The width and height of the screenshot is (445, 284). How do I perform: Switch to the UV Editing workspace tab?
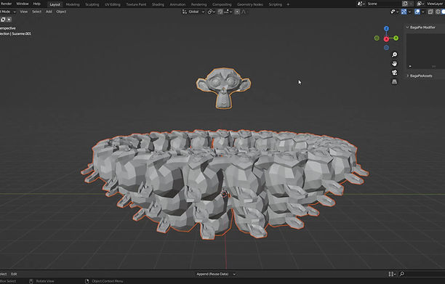pyautogui.click(x=113, y=4)
